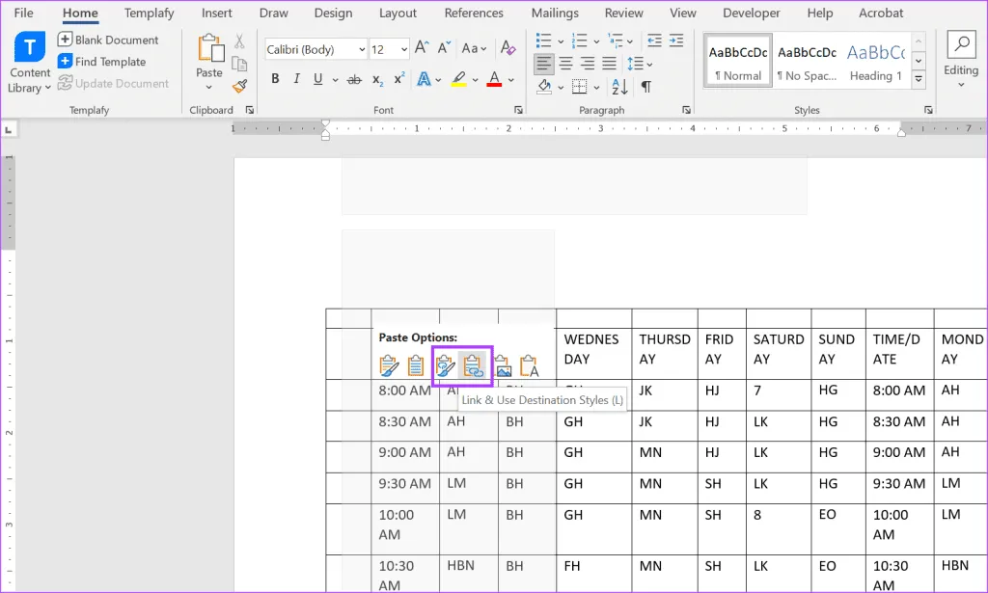Toggle Strikethrough formatting
This screenshot has width=988, height=593.
[x=354, y=79]
